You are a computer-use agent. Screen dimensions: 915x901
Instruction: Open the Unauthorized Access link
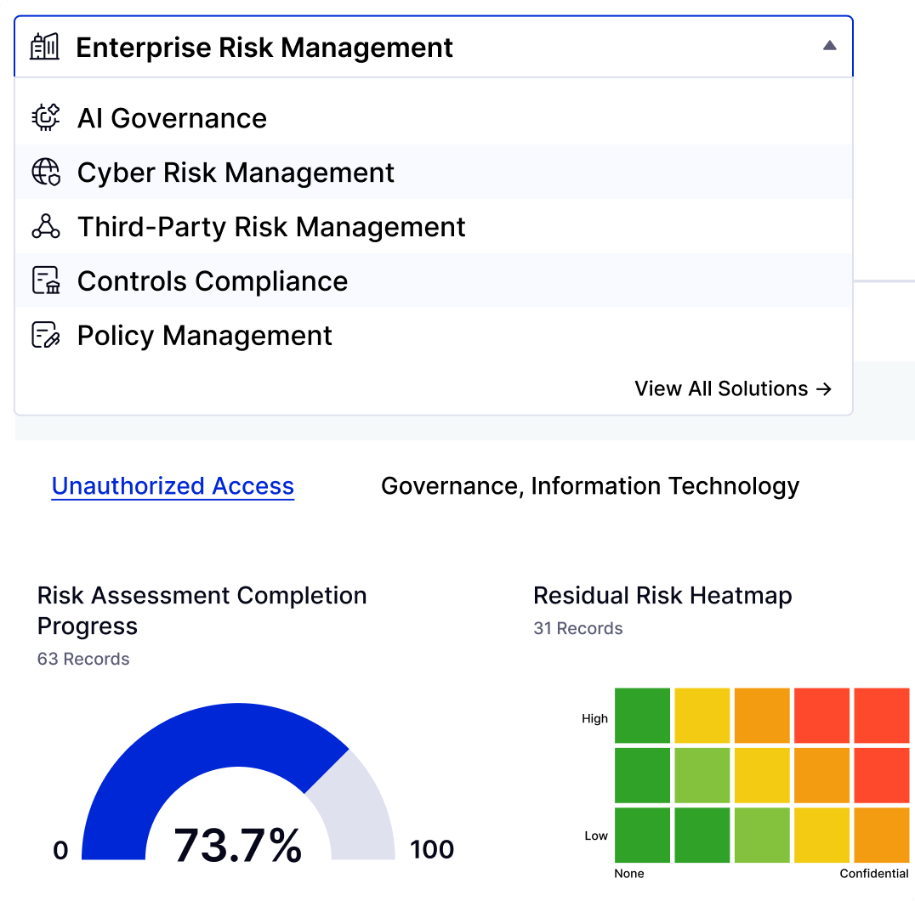pos(173,486)
